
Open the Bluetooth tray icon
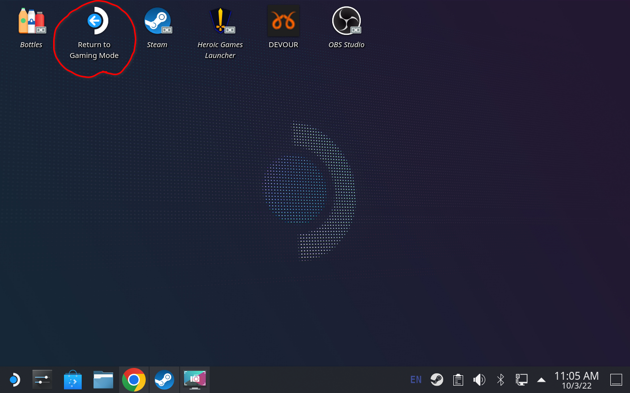(501, 380)
